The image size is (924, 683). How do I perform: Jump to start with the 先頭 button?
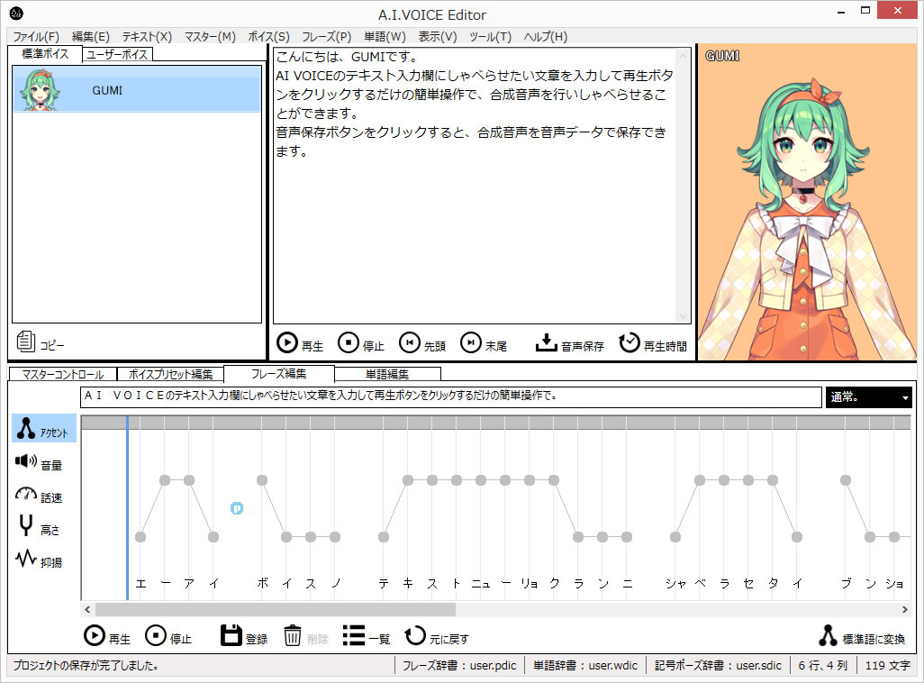click(x=422, y=344)
